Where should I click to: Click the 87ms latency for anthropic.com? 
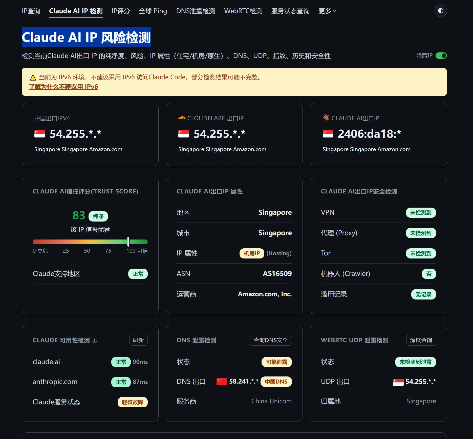[x=140, y=382]
